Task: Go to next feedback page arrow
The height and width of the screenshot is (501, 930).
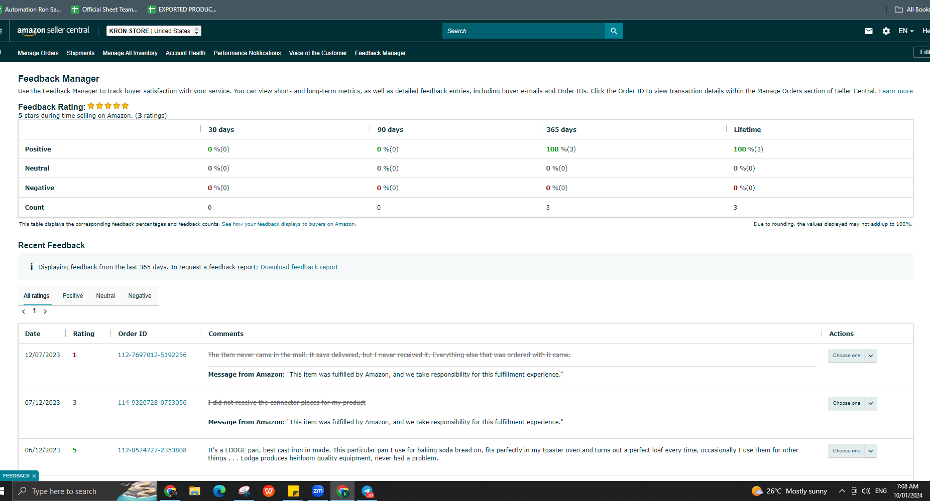Action: click(x=45, y=311)
